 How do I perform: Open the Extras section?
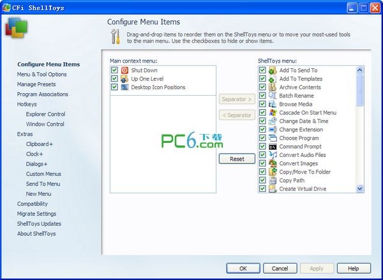click(x=25, y=134)
